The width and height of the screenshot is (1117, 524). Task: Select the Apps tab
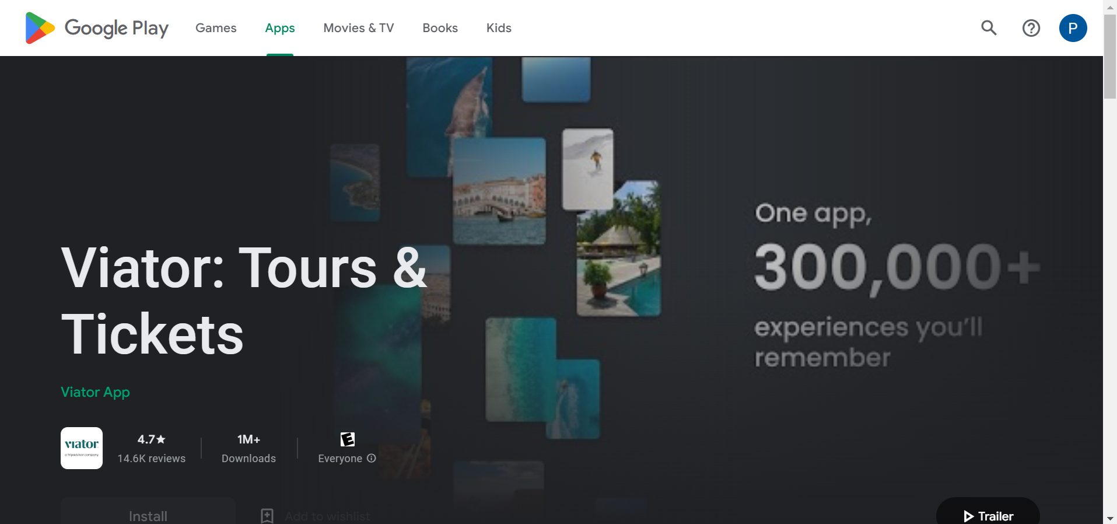click(280, 28)
